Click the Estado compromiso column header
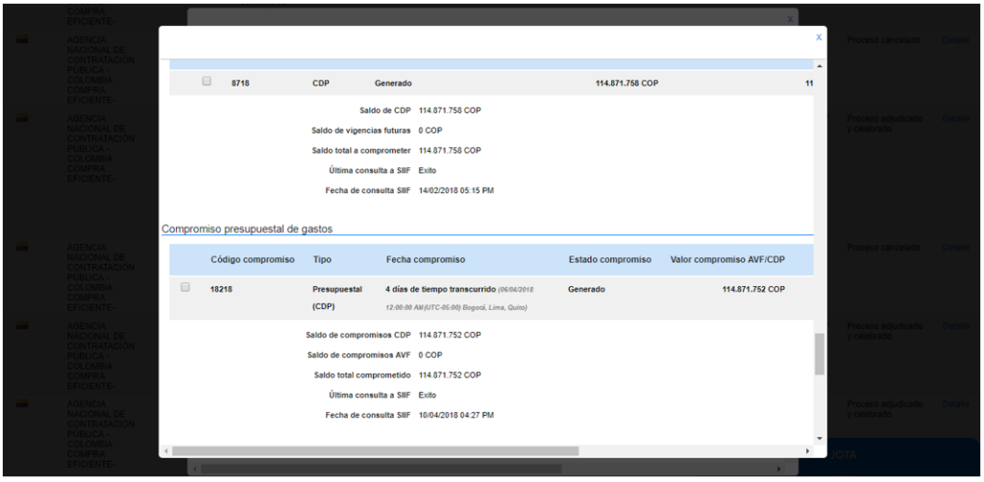Image resolution: width=984 pixels, height=482 pixels. (x=609, y=260)
